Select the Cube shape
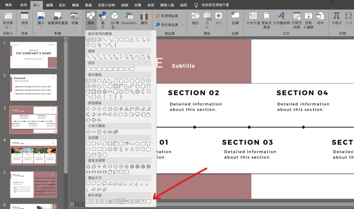The width and height of the screenshot is (354, 209). [88, 92]
